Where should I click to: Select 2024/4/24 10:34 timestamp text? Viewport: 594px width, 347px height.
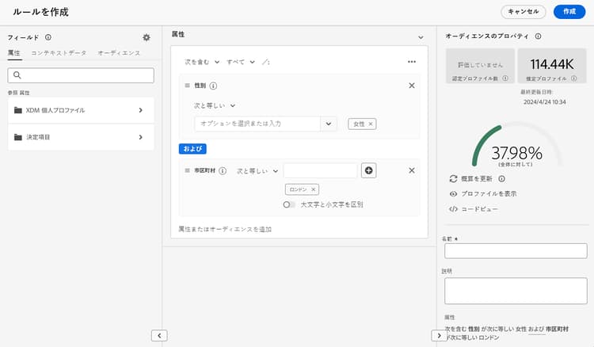point(544,102)
